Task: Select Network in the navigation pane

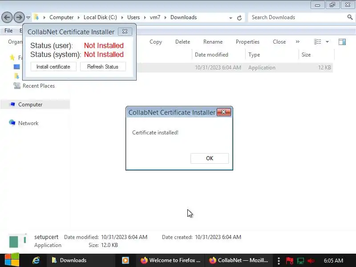Action: 28,123
